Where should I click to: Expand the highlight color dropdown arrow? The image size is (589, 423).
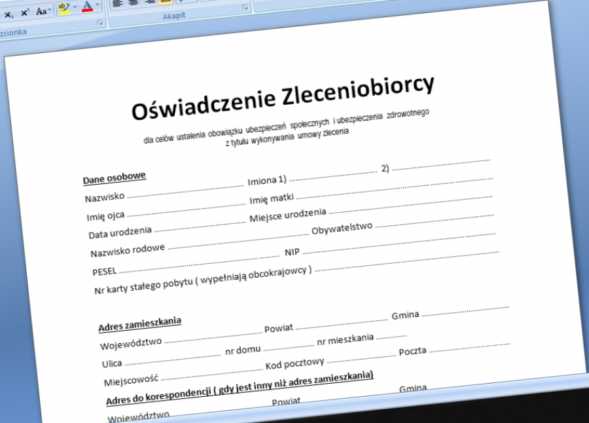pos(74,7)
